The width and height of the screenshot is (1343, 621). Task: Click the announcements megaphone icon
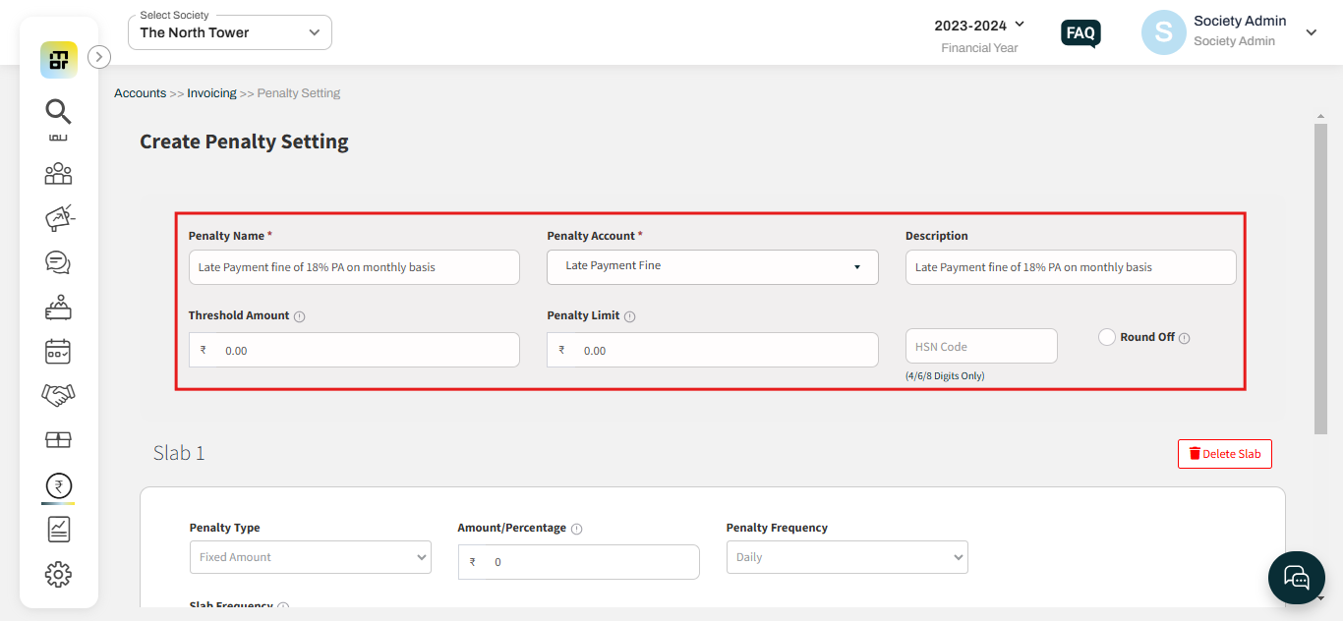[x=57, y=218]
